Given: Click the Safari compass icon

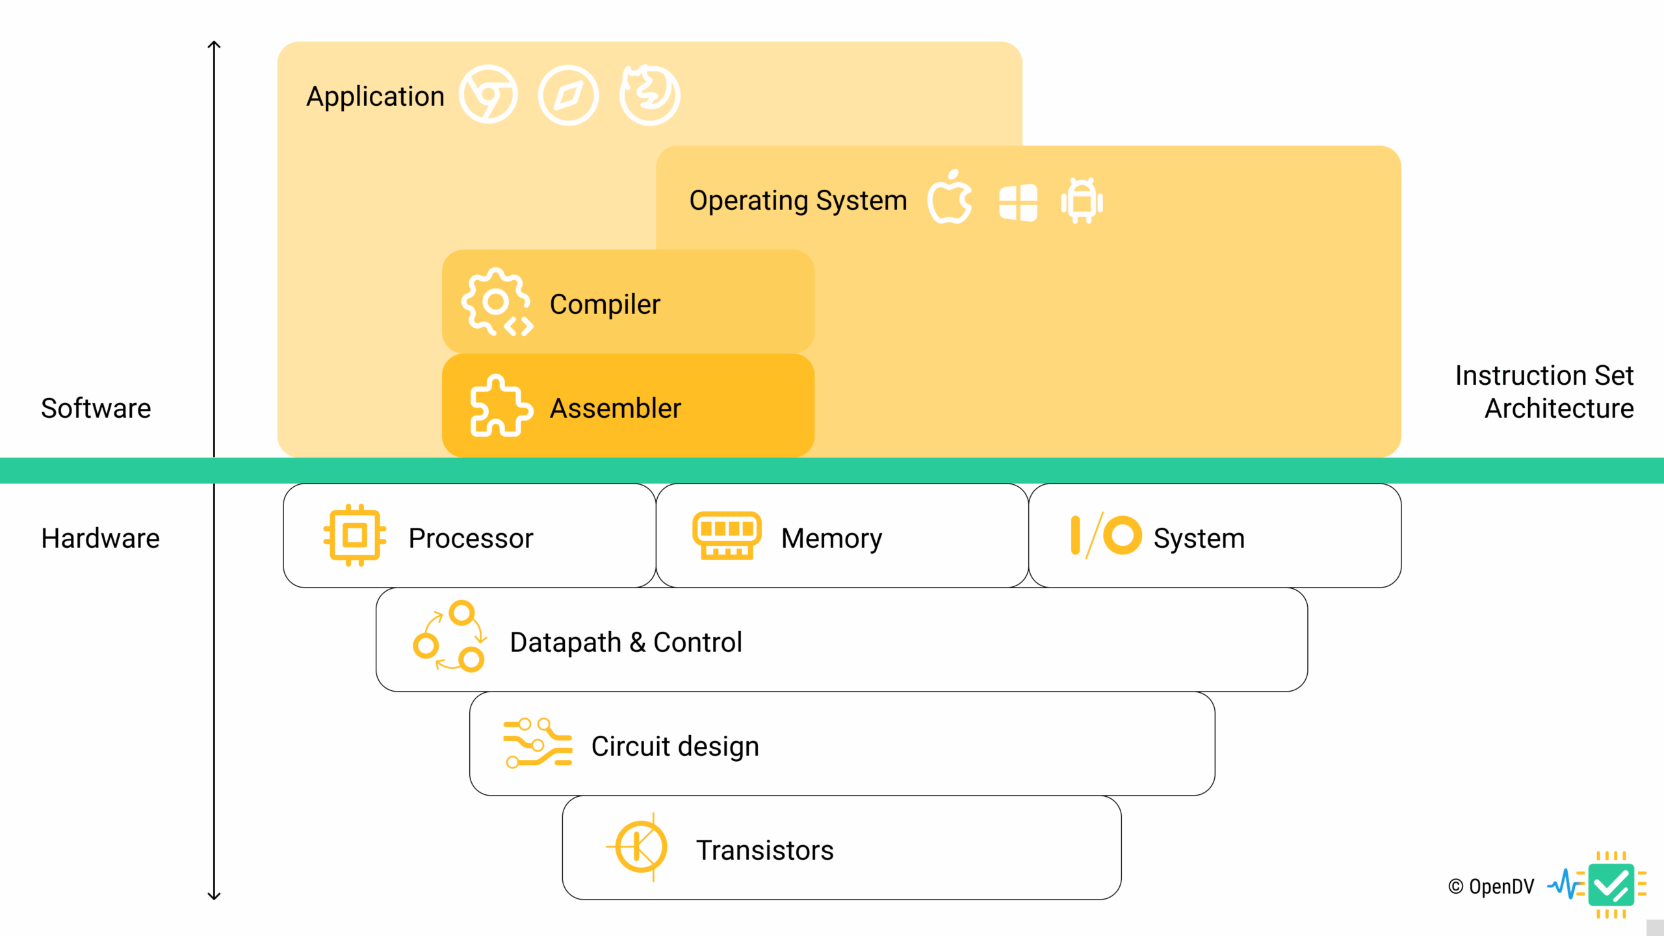Looking at the screenshot, I should click(568, 96).
